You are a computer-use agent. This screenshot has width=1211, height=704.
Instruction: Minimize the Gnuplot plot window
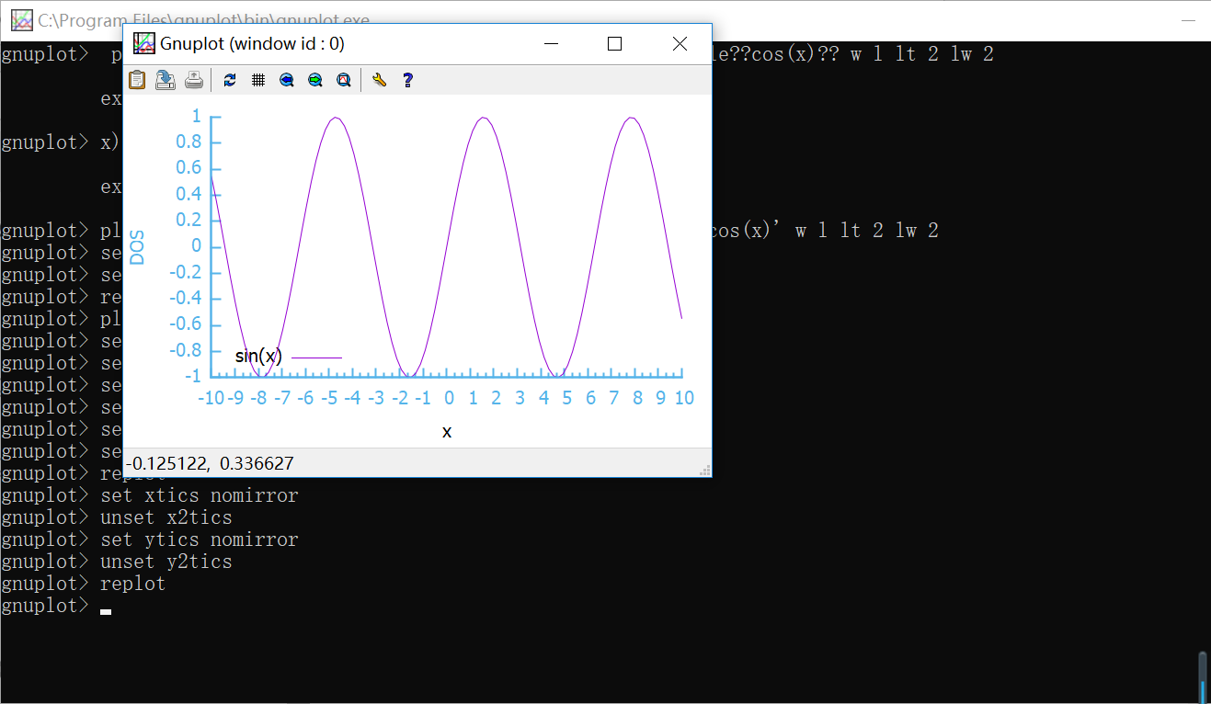tap(551, 43)
